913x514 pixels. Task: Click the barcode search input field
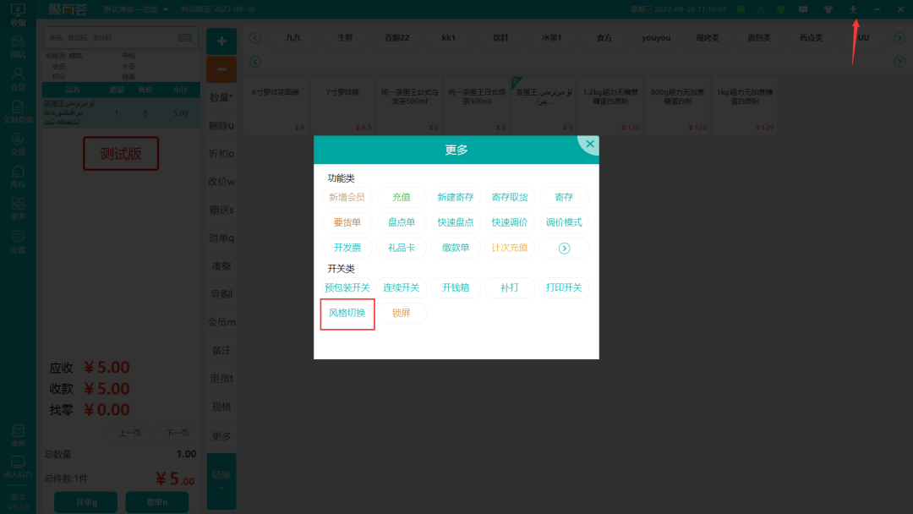tap(110, 38)
